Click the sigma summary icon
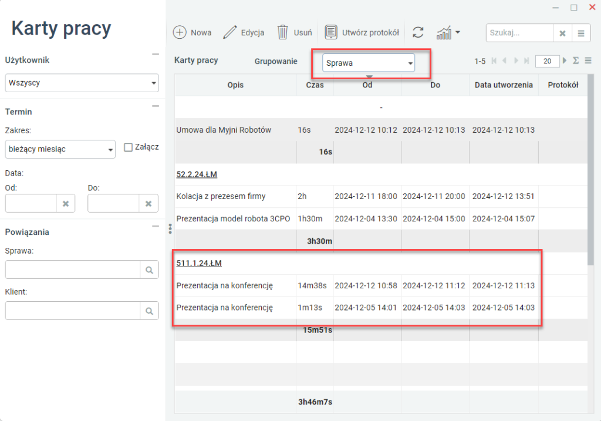The width and height of the screenshot is (601, 421). coord(576,60)
